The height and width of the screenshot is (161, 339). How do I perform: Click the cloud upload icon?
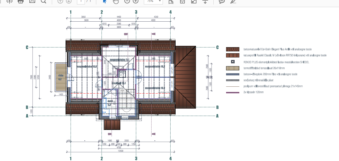[9, 1]
